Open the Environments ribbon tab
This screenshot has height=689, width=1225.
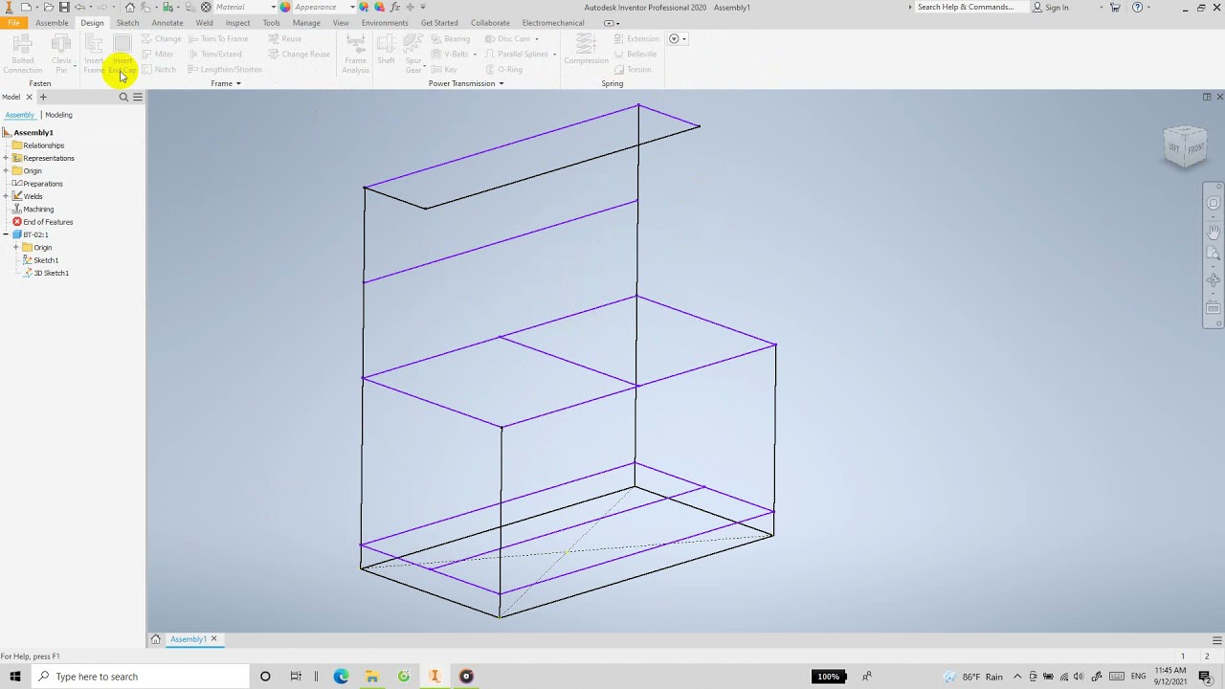385,23
